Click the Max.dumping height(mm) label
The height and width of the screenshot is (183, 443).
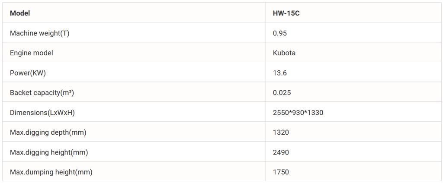point(51,172)
